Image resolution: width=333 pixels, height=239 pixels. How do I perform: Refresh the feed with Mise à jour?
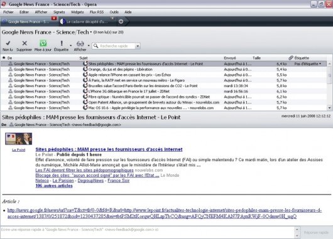tap(43, 46)
